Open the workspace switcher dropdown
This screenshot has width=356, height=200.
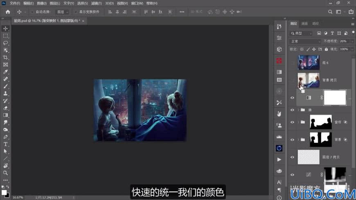point(340,12)
